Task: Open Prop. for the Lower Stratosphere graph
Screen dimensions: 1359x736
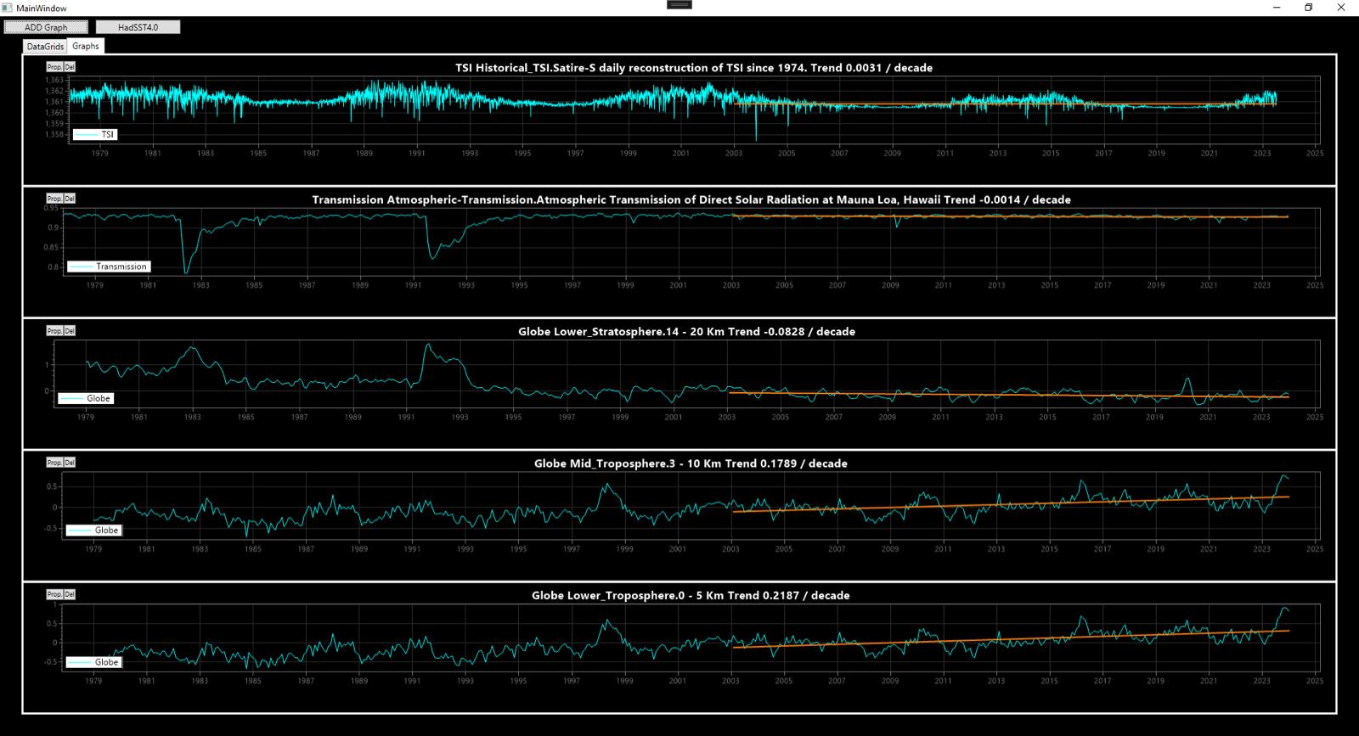Action: tap(54, 331)
